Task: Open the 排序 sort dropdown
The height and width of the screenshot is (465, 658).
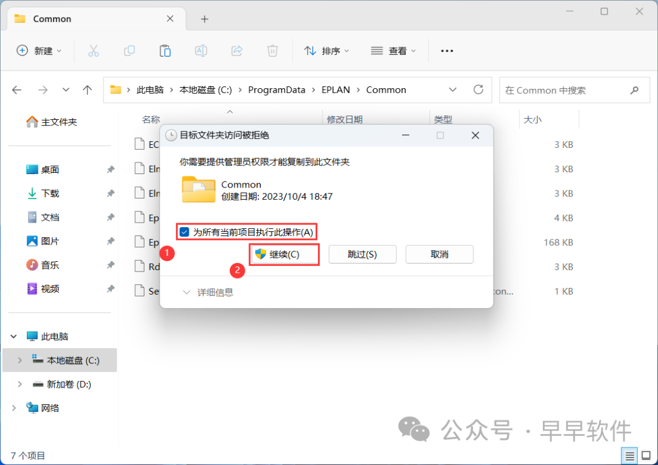Action: click(327, 51)
